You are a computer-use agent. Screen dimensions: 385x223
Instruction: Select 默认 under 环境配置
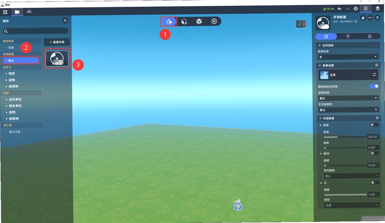pyautogui.click(x=20, y=61)
